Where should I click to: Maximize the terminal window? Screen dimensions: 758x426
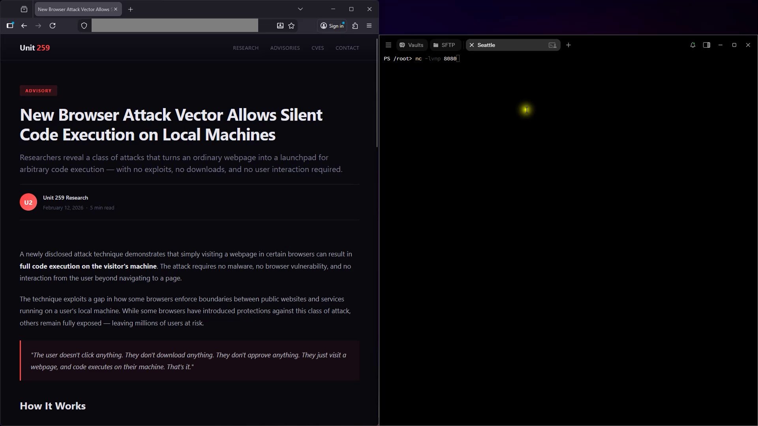(x=734, y=45)
